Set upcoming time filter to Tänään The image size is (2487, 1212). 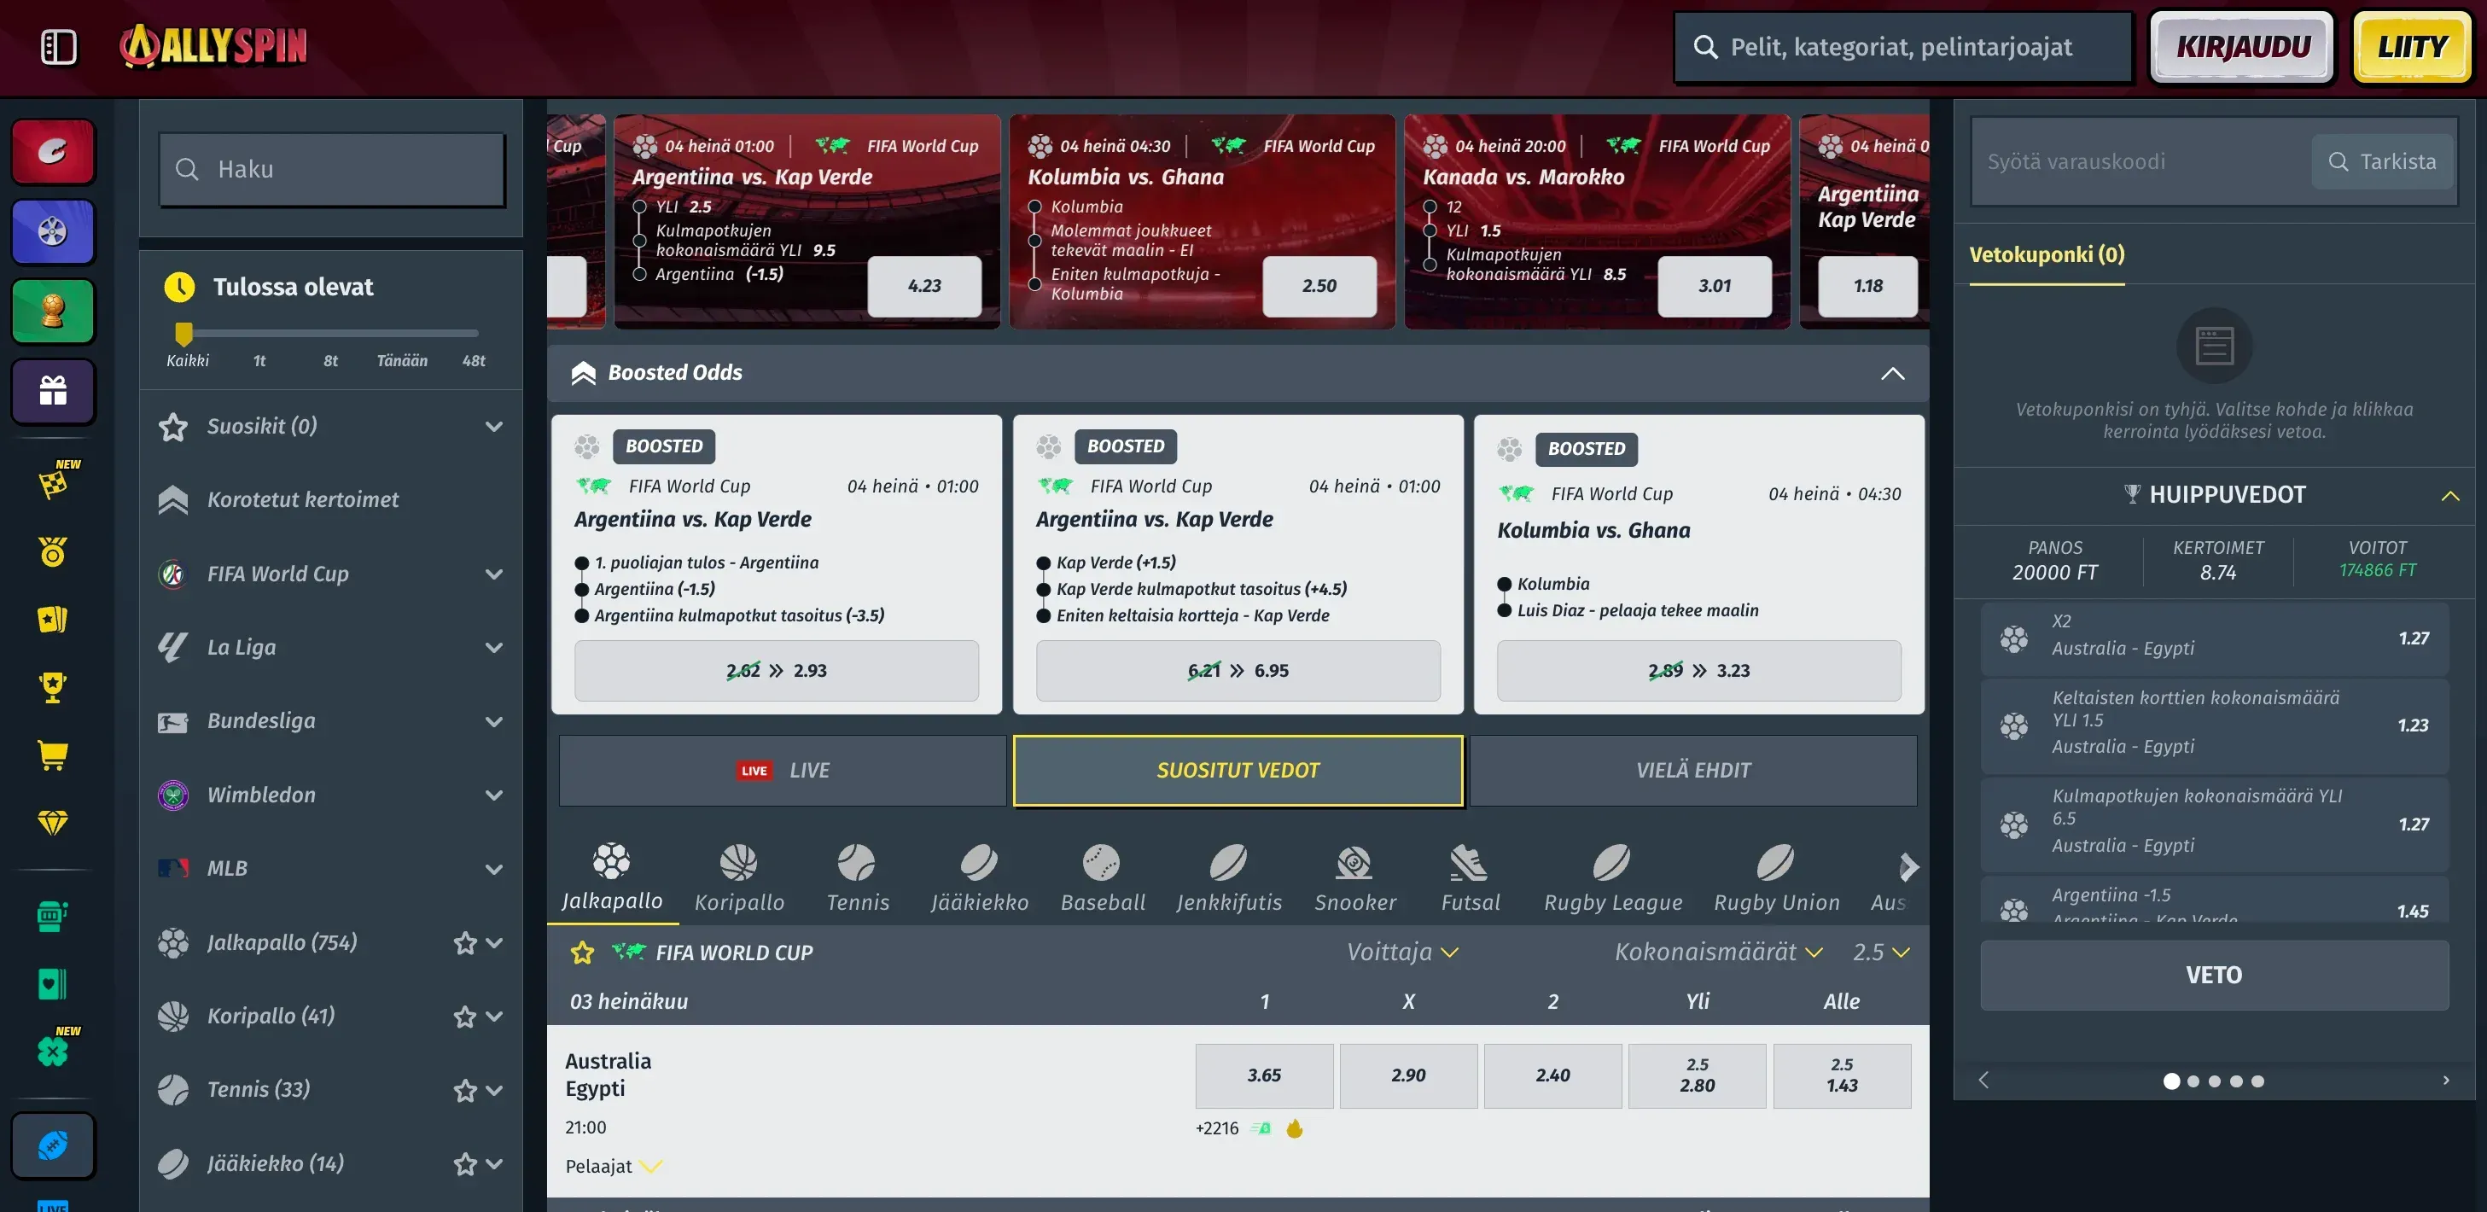tap(402, 360)
